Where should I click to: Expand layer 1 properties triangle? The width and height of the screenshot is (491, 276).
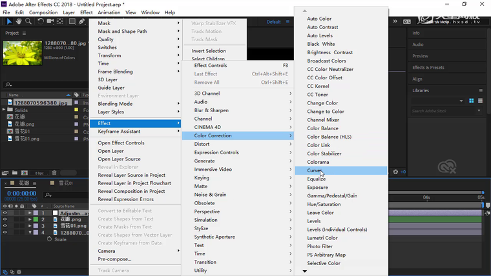click(30, 213)
